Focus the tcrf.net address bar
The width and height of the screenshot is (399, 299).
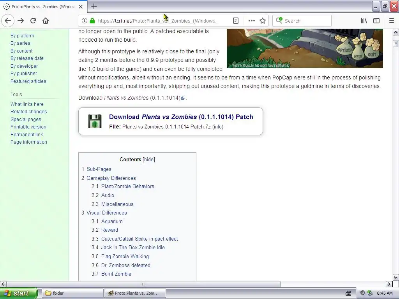(157, 21)
